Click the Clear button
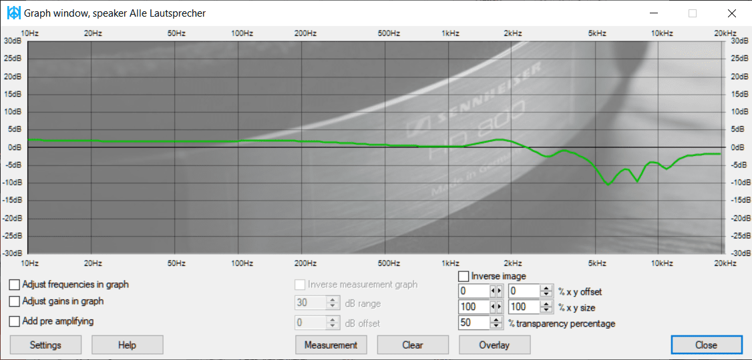 tap(413, 345)
